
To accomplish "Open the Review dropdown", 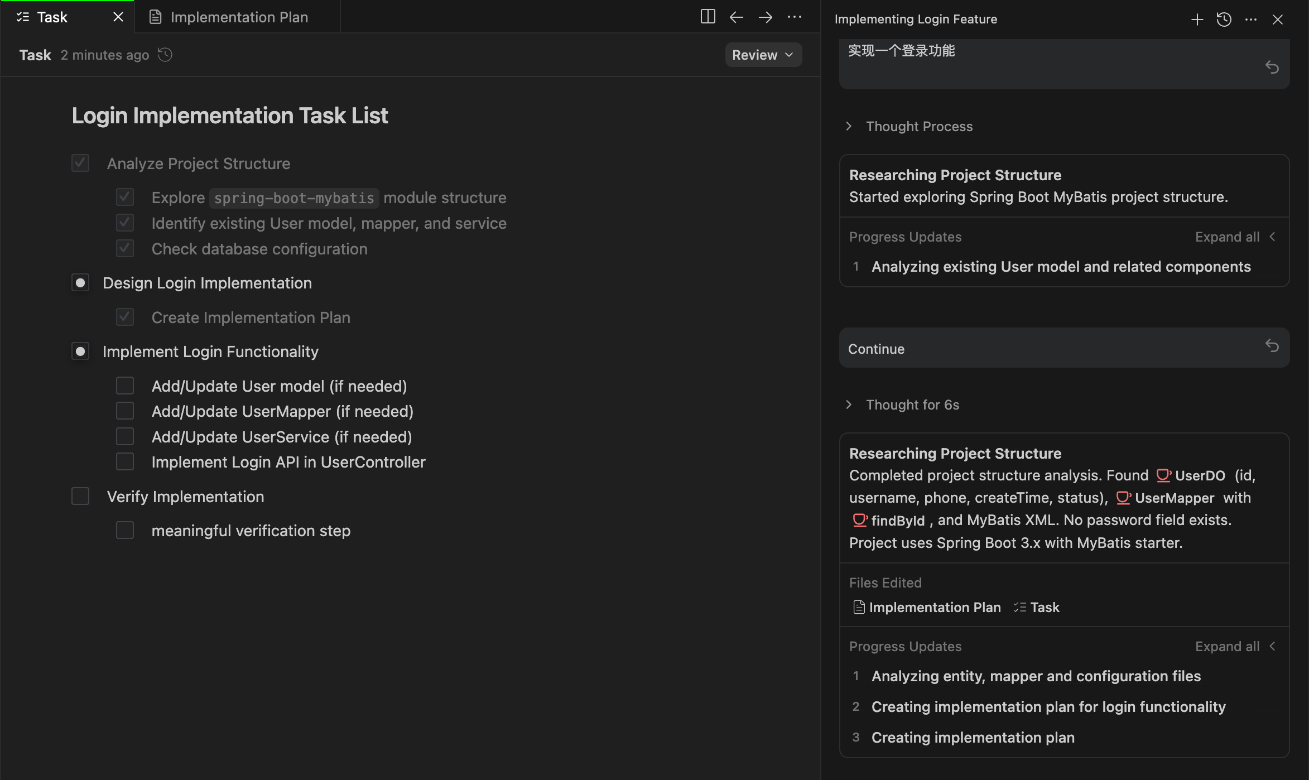I will pyautogui.click(x=763, y=55).
